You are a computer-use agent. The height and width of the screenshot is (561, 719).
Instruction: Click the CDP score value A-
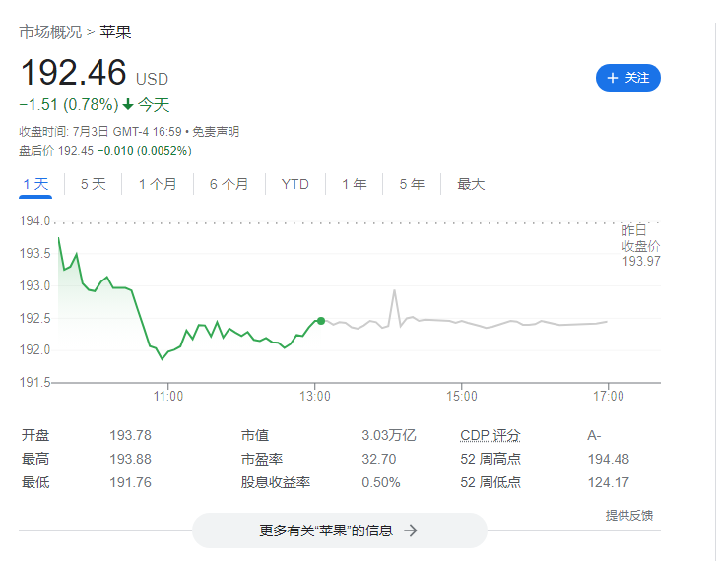pos(594,435)
